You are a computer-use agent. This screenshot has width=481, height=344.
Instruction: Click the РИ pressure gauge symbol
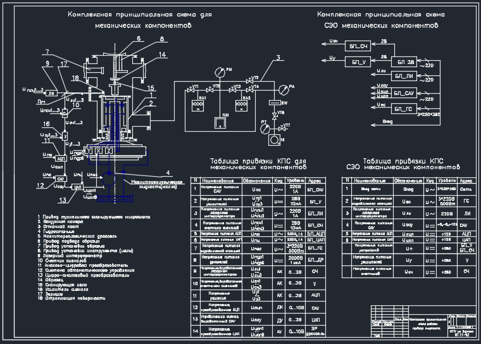click(x=220, y=72)
